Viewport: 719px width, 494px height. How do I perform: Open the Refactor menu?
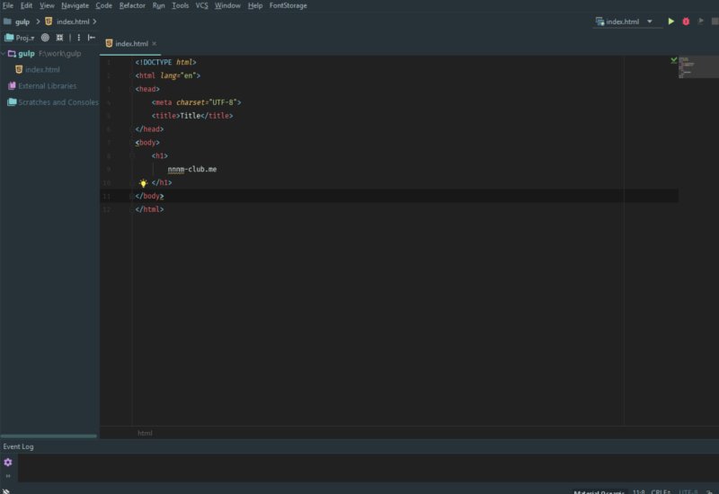132,5
